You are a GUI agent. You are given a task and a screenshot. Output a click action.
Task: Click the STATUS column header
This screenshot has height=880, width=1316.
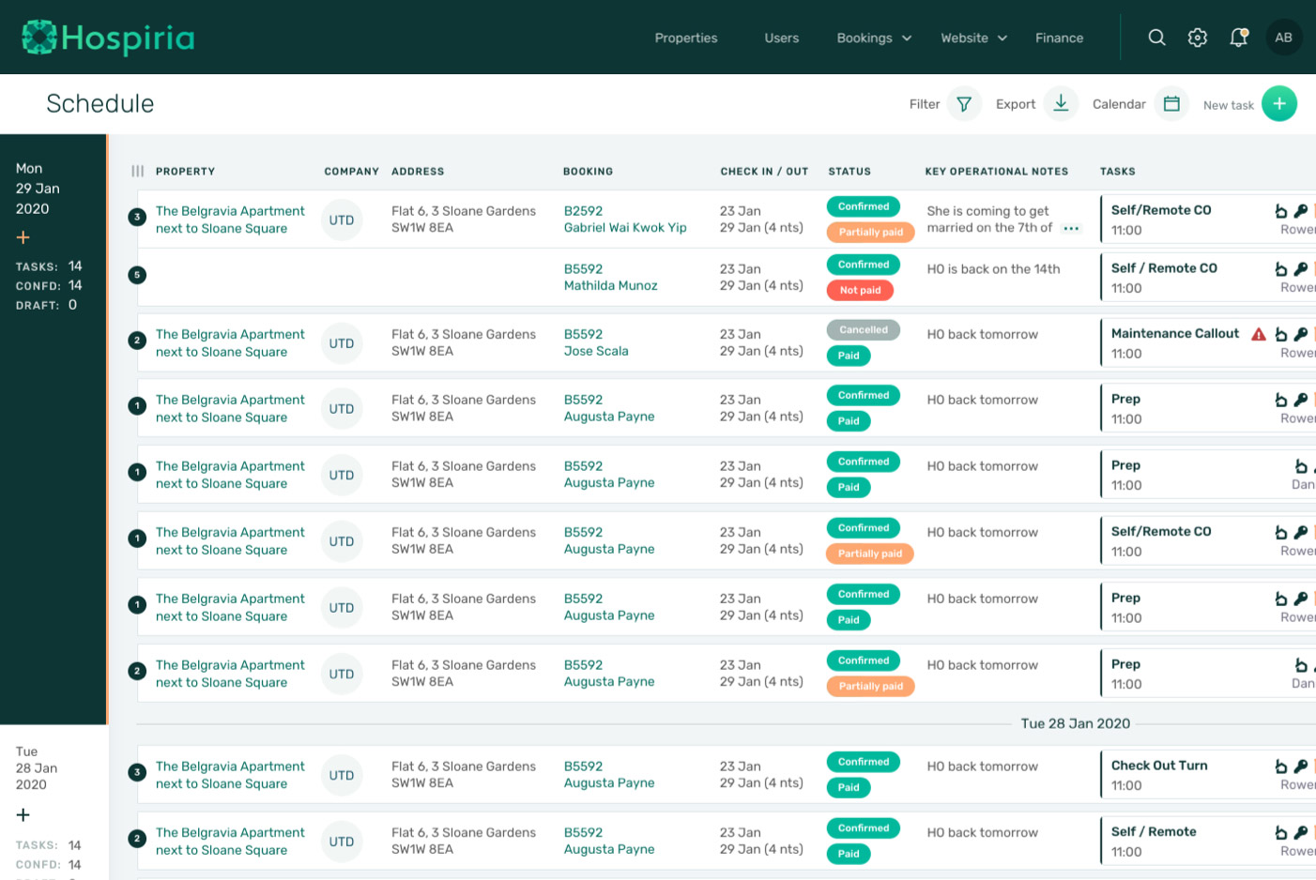pyautogui.click(x=849, y=172)
